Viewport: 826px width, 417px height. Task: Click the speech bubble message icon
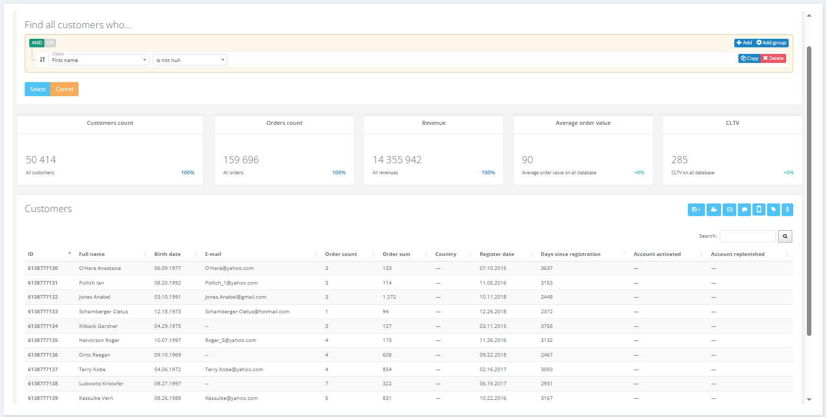[x=744, y=210]
